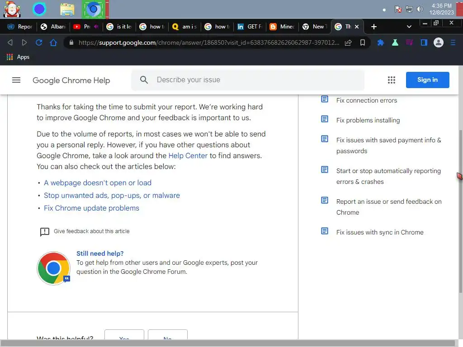Open A webpage doesn't open or load
This screenshot has width=463, height=347.
pyautogui.click(x=98, y=183)
